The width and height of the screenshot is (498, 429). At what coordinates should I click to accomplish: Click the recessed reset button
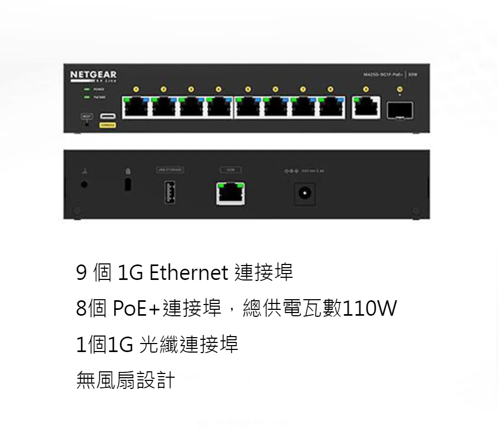(87, 123)
